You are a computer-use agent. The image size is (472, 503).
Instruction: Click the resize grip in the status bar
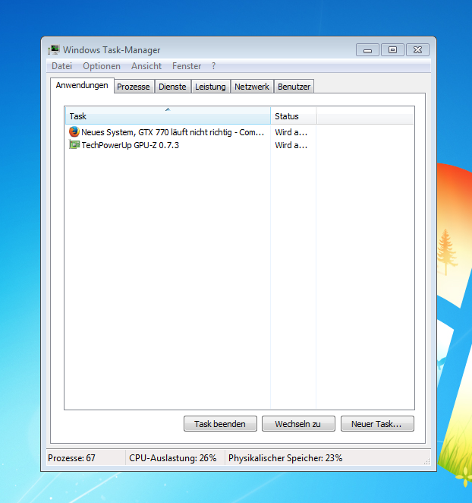click(426, 461)
